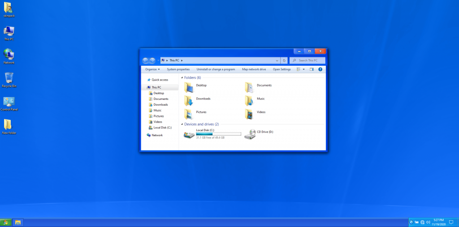Image resolution: width=459 pixels, height=227 pixels.
Task: Collapse the Folders (6) group
Action: click(x=182, y=77)
